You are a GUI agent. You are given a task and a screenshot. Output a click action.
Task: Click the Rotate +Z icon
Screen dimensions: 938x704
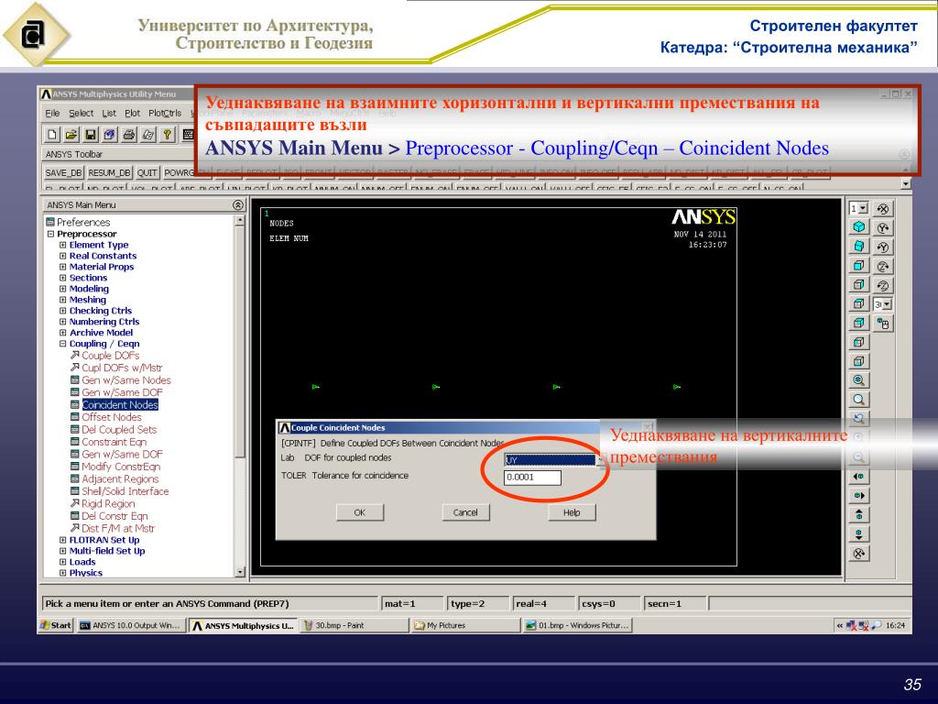pyautogui.click(x=883, y=266)
